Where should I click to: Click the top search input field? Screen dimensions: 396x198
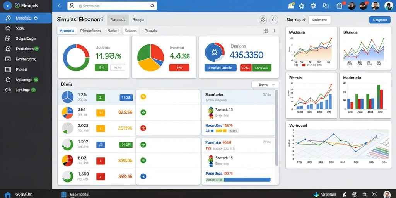coord(112,5)
